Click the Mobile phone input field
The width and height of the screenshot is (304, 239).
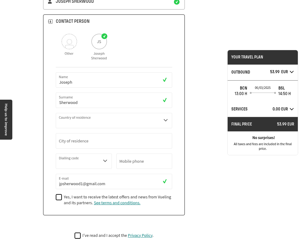click(144, 161)
